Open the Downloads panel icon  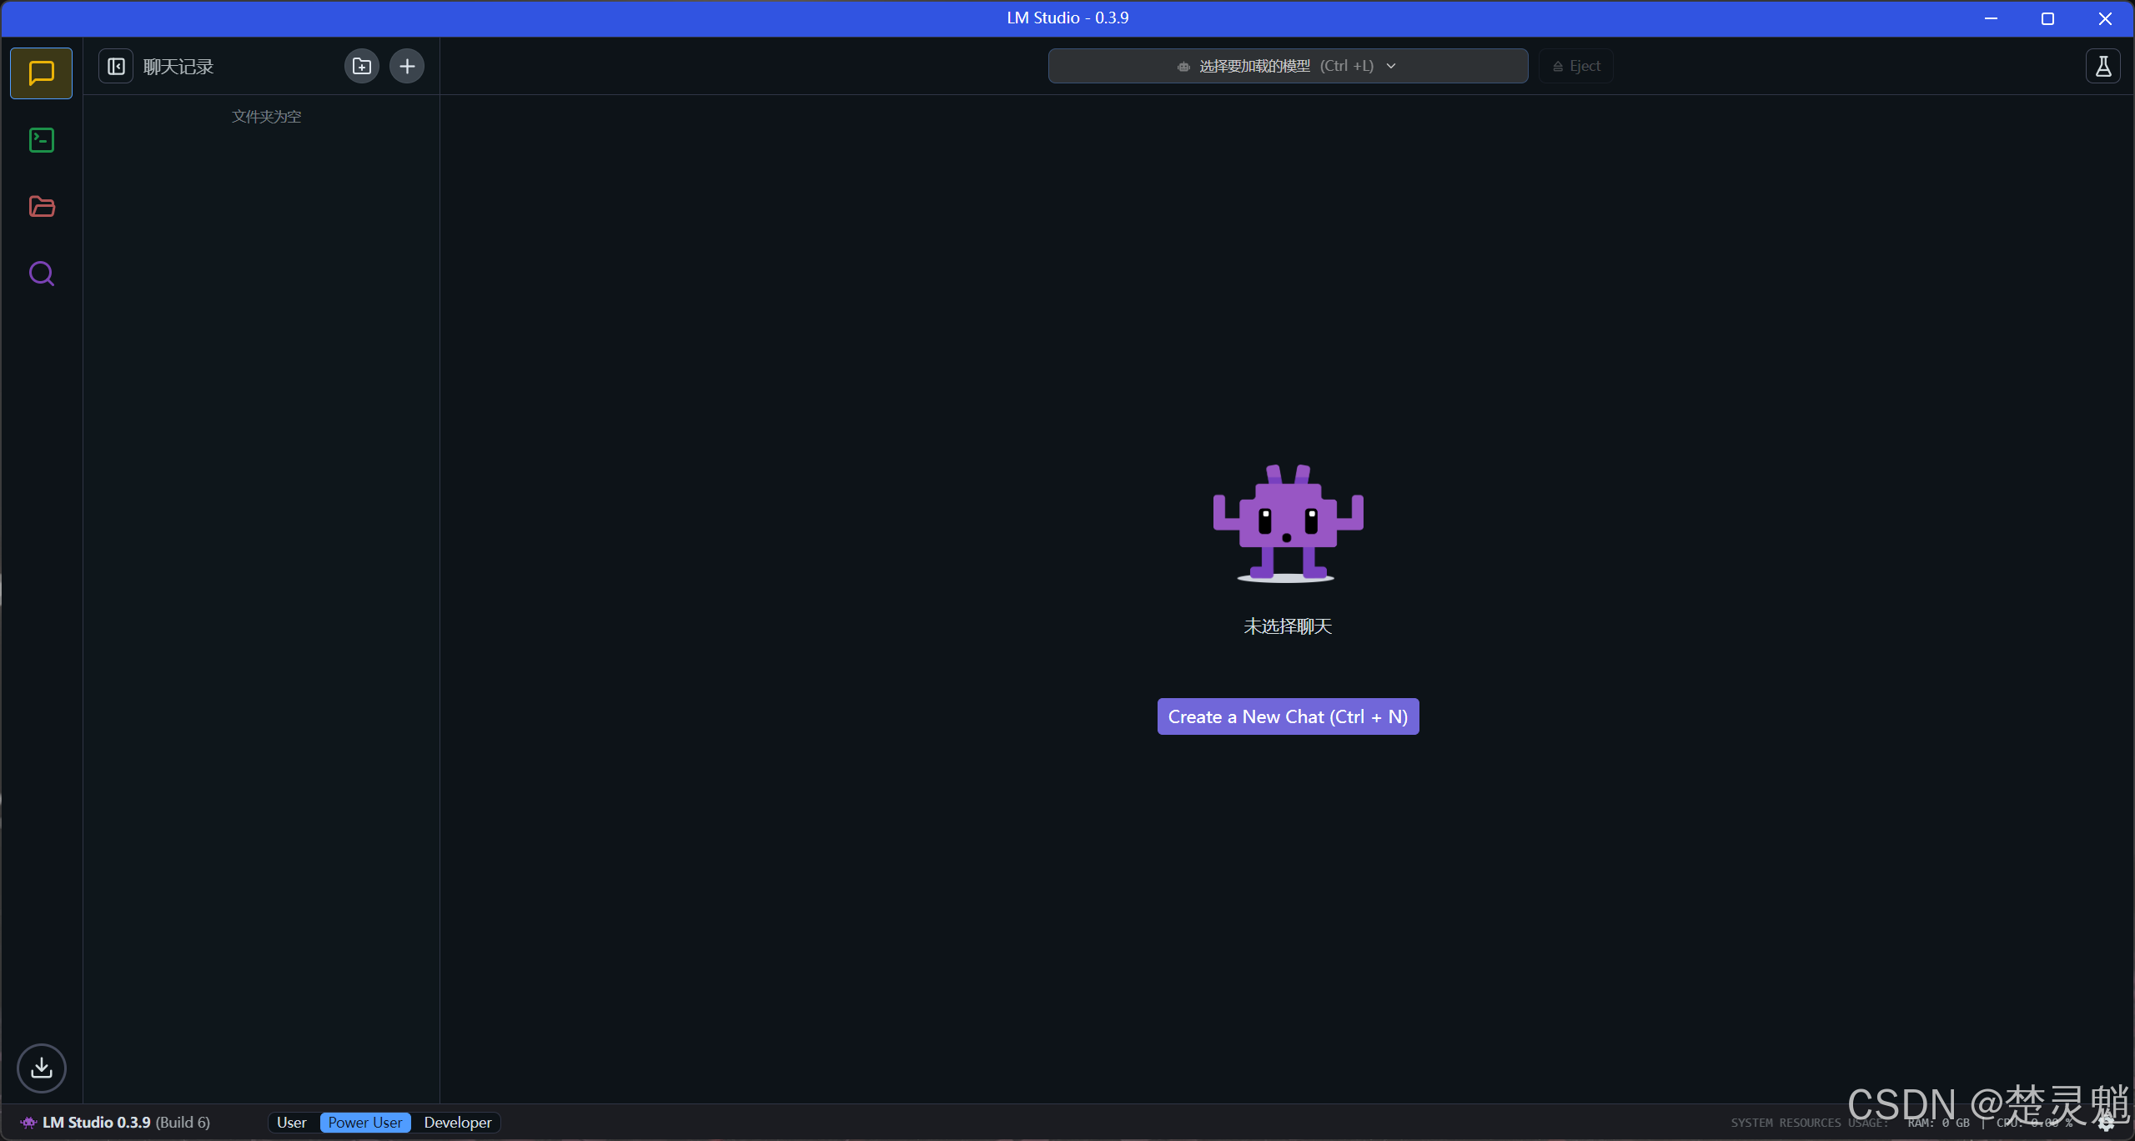41,1068
